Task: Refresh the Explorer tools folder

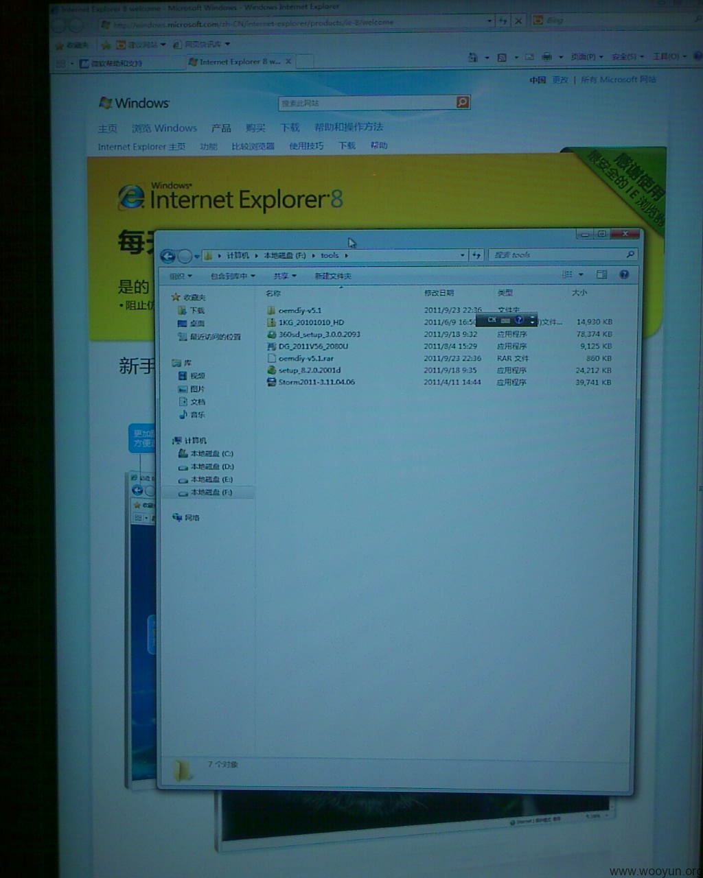Action: (476, 255)
